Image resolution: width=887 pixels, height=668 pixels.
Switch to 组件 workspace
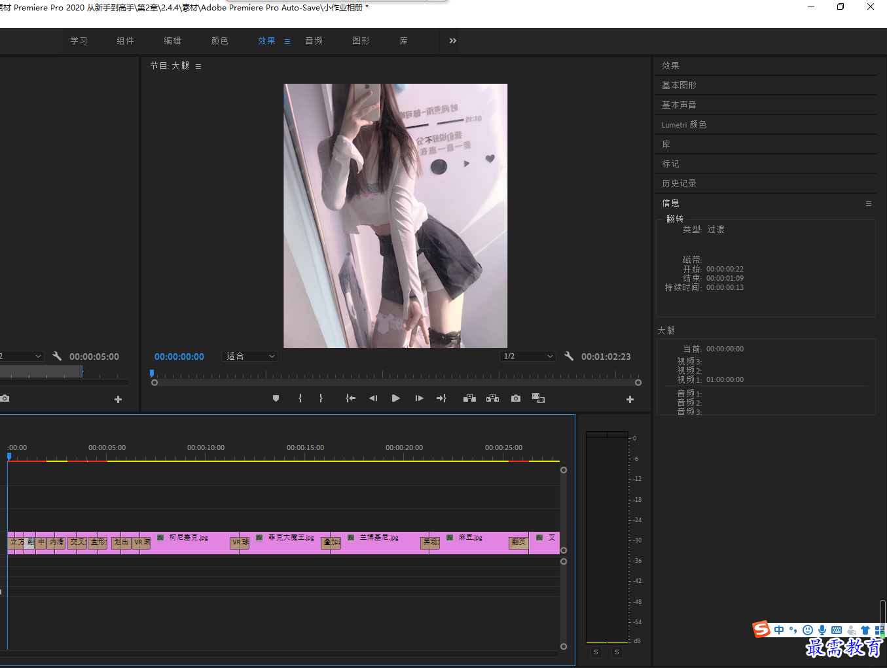[x=126, y=41]
